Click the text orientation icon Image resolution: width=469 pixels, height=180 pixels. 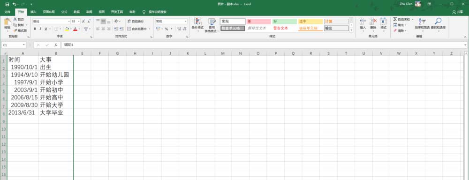(x=116, y=22)
